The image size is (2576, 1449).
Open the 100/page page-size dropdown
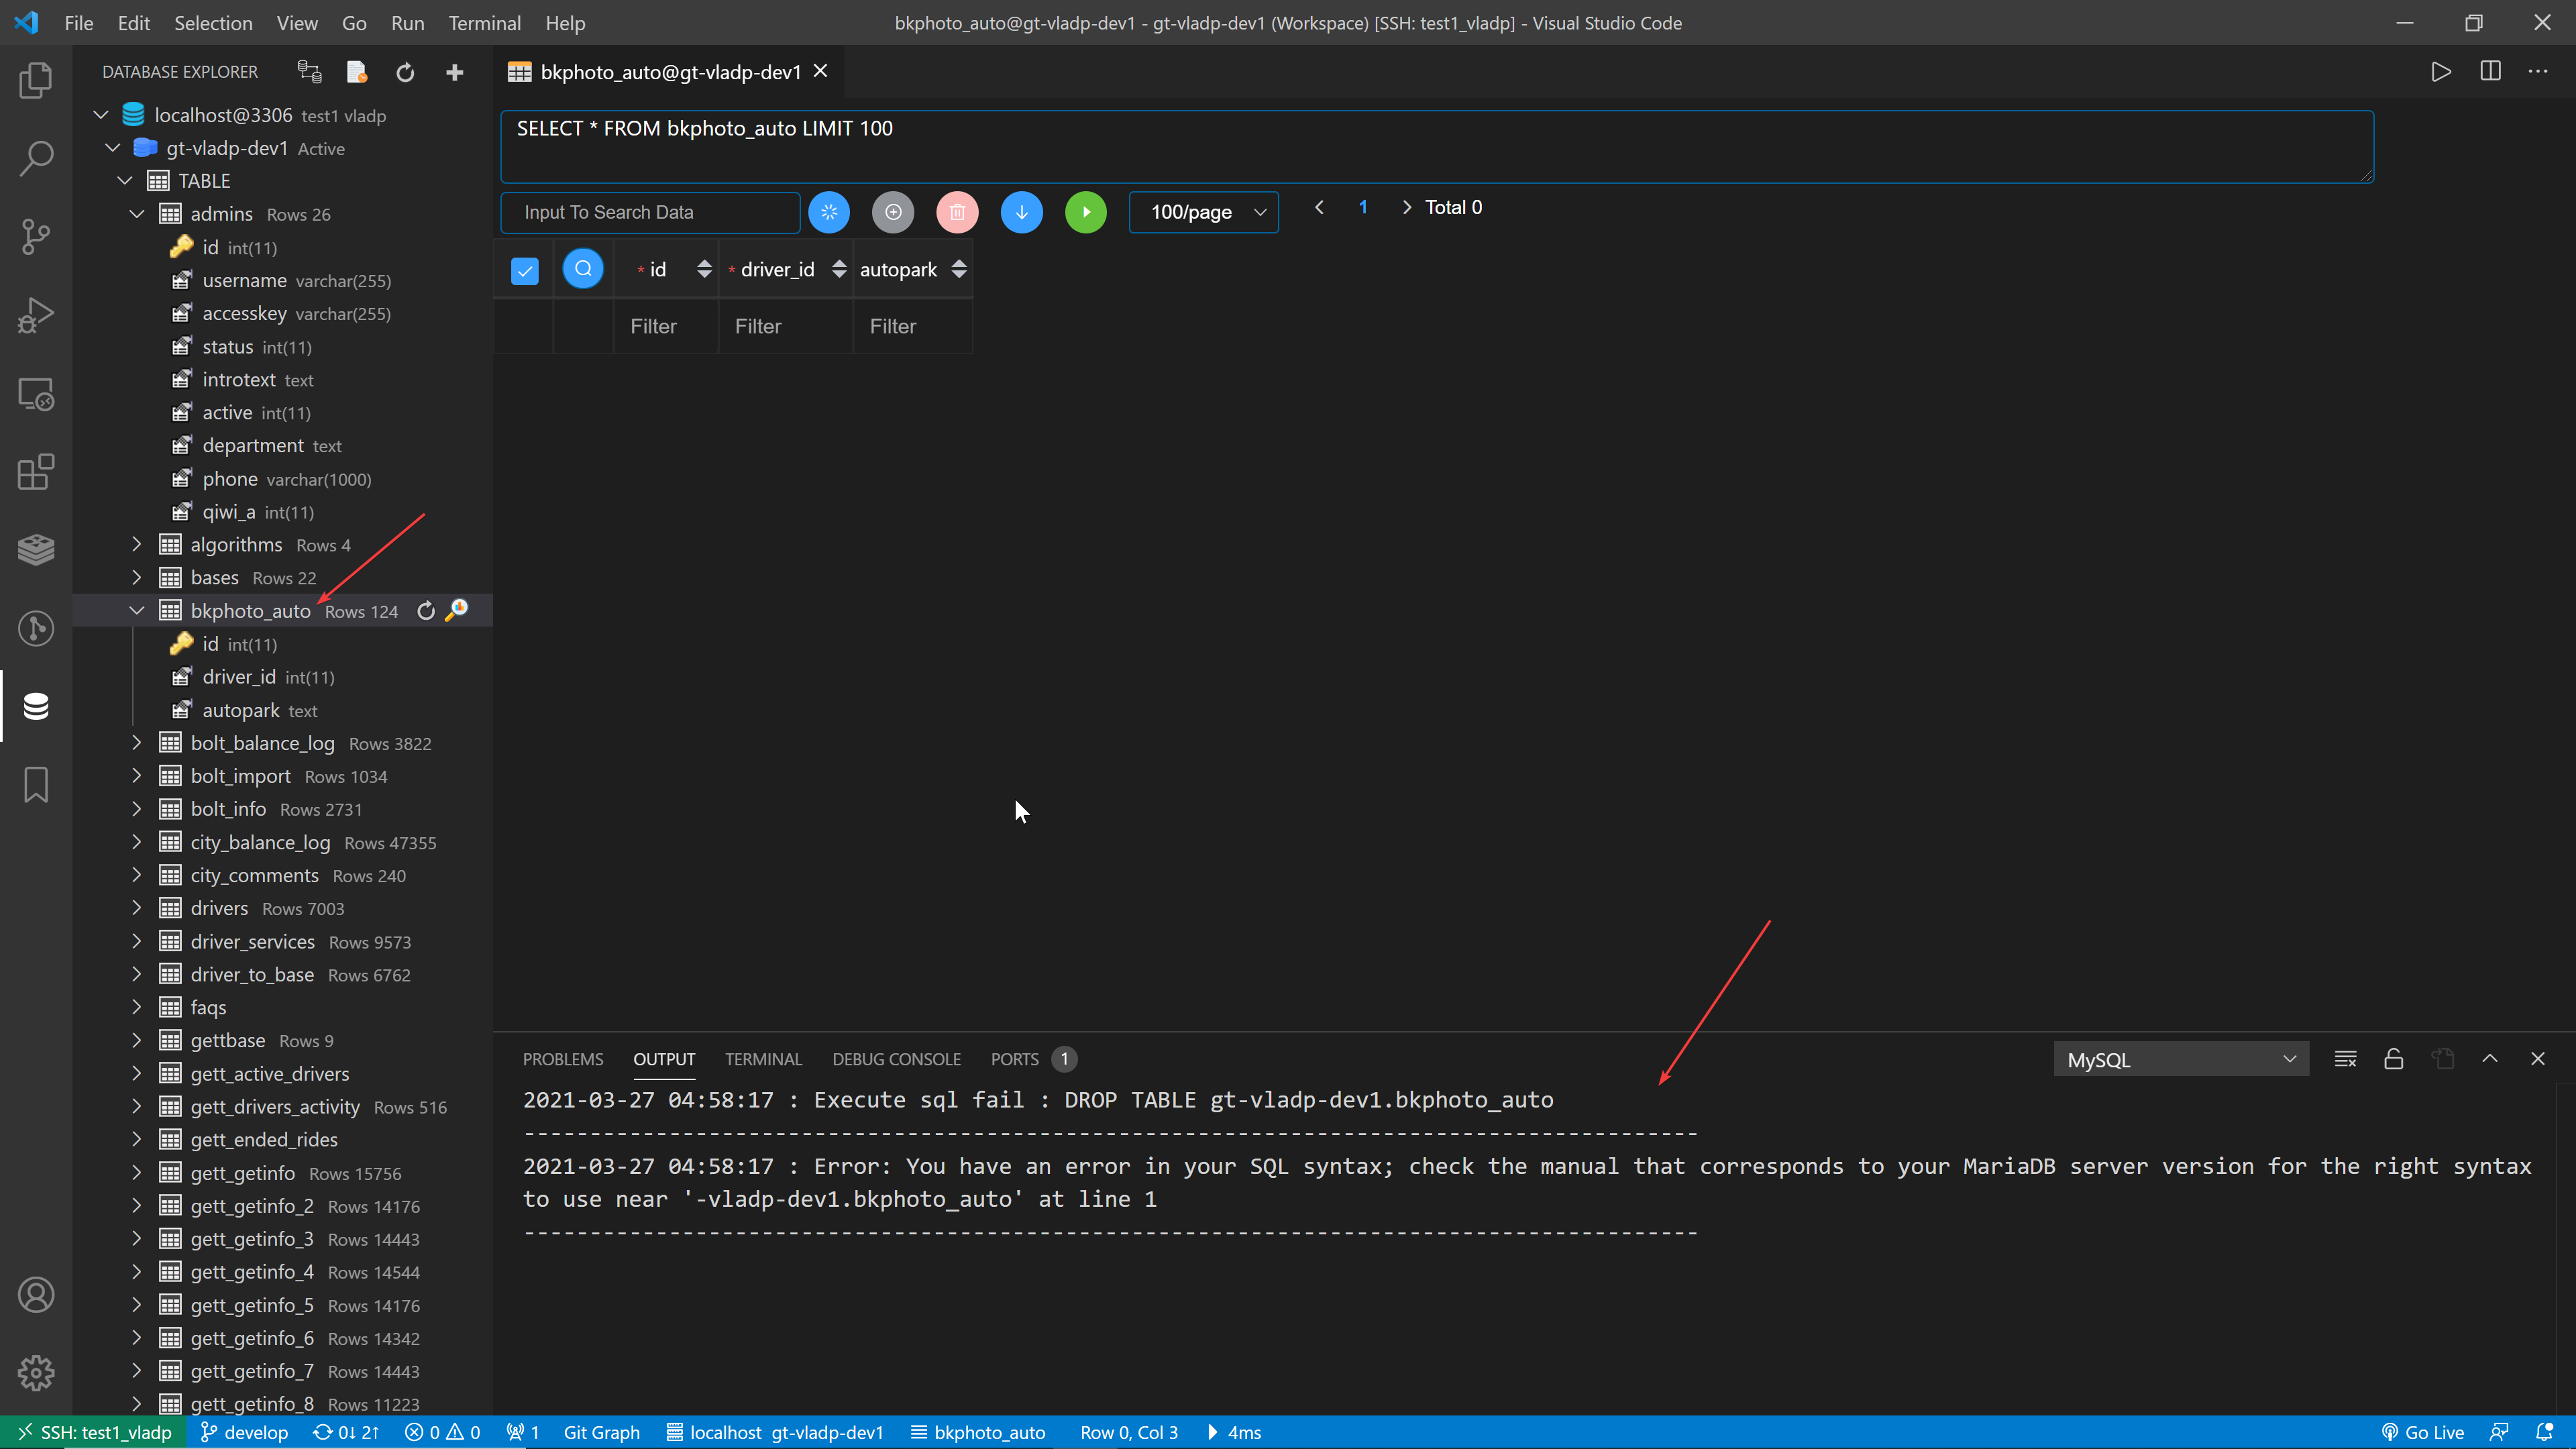(1204, 212)
